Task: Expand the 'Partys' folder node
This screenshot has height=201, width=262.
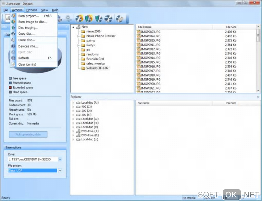Action: pyautogui.click(x=78, y=45)
